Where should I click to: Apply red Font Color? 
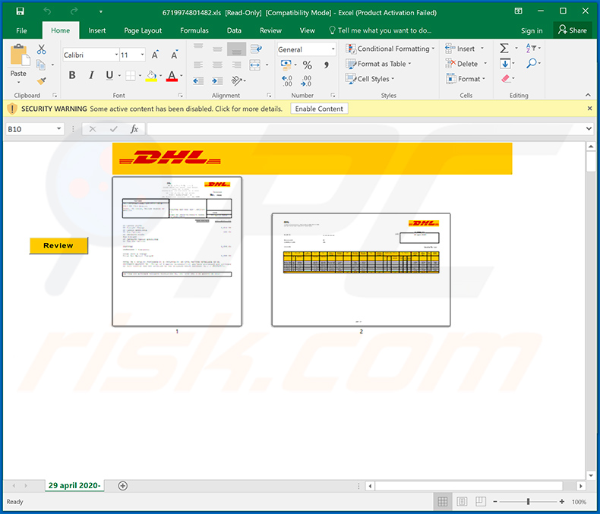click(172, 76)
